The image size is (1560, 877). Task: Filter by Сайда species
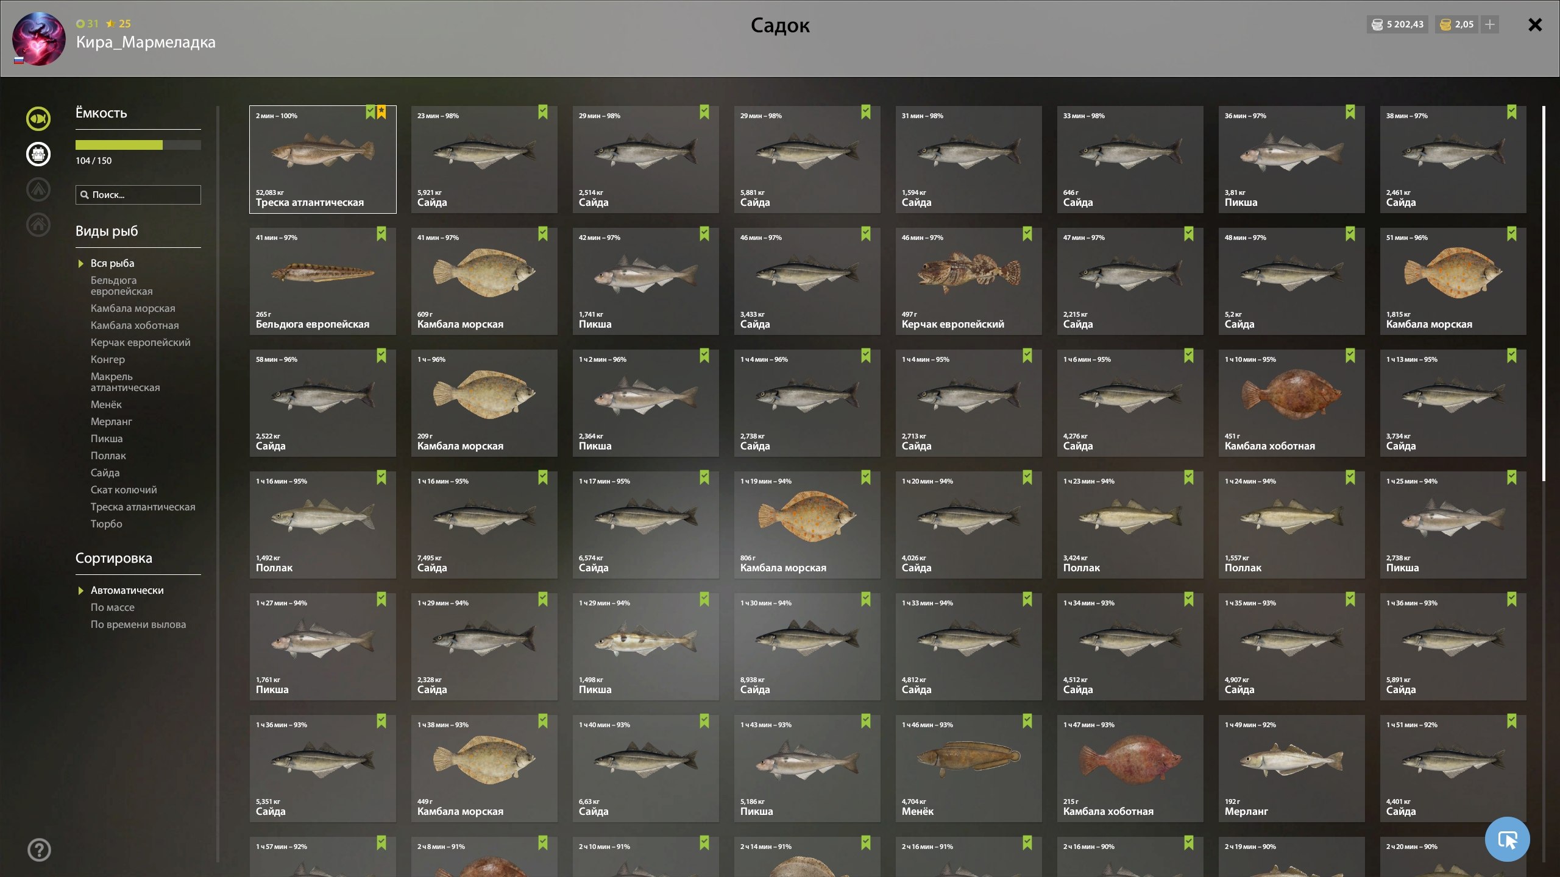pyautogui.click(x=105, y=473)
